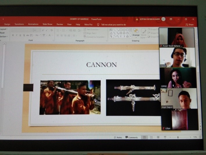Click the Shadow text effect icon
Image resolution: width=206 pixels, height=155 pixels.
(x=24, y=35)
